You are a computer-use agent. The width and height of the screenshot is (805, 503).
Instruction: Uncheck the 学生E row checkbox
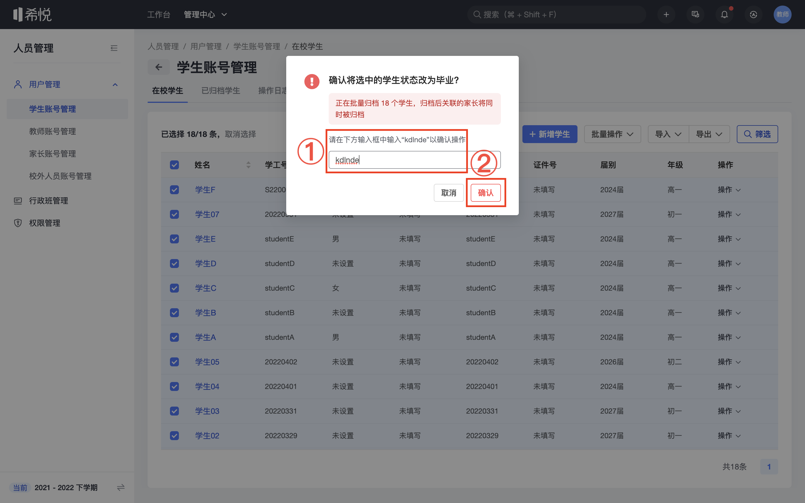(x=174, y=239)
